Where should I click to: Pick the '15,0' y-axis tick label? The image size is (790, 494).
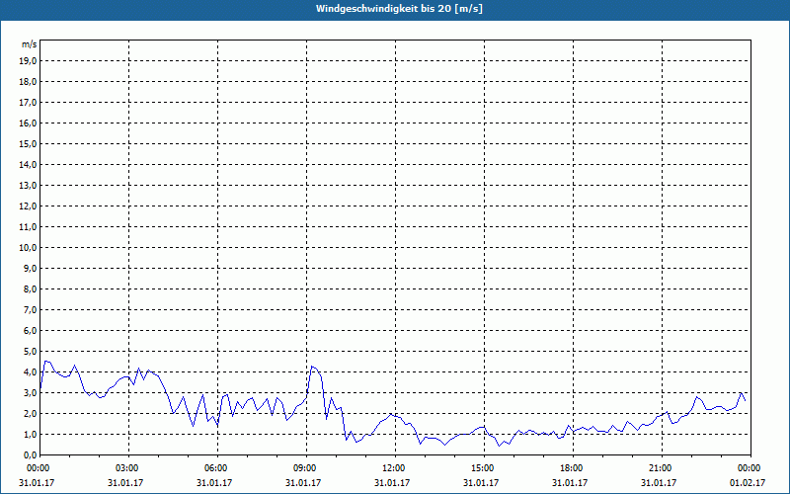(28, 143)
